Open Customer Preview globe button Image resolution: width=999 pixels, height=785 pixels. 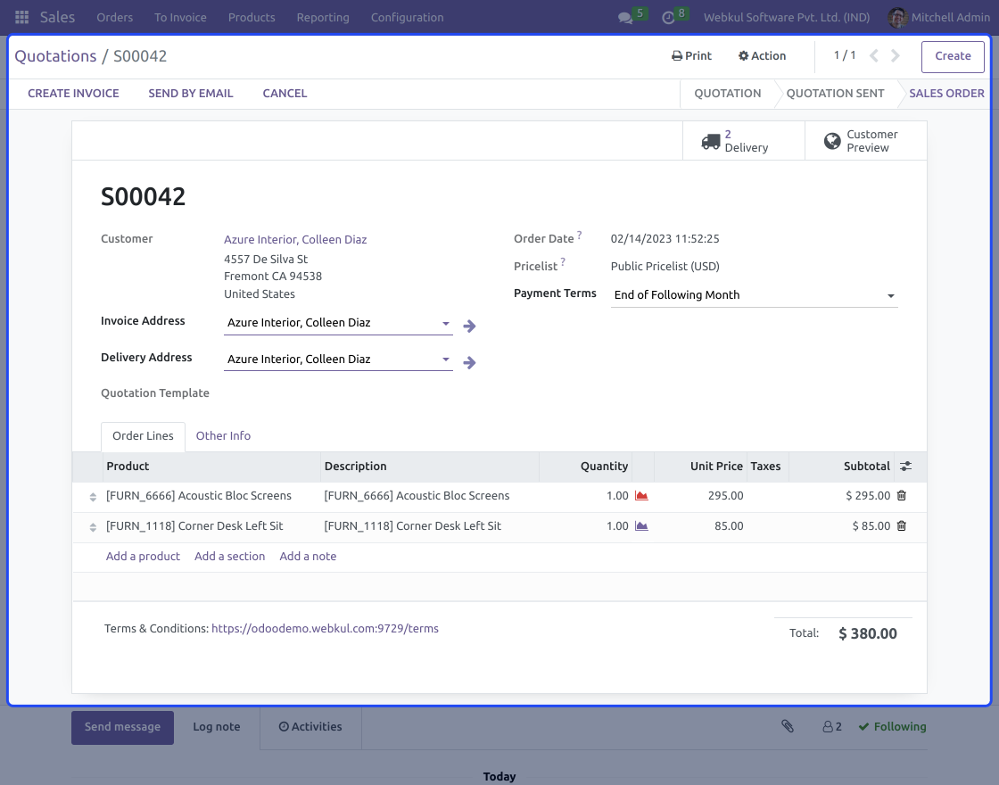pyautogui.click(x=866, y=141)
